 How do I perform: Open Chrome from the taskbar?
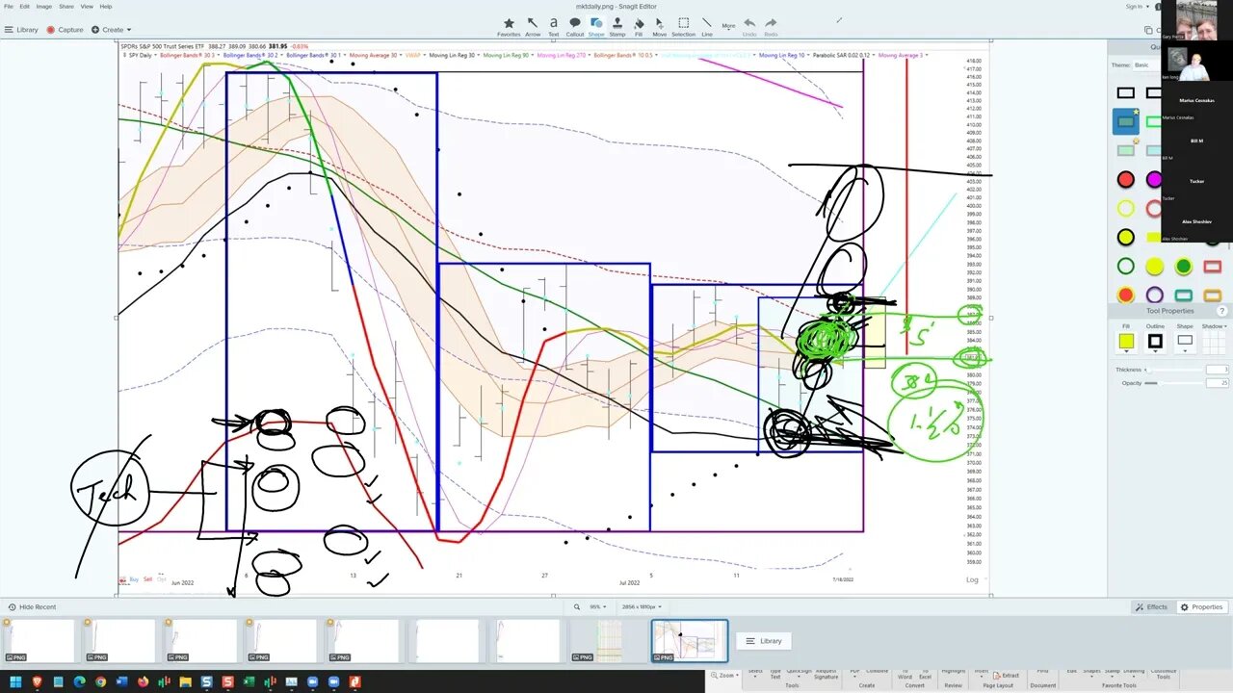click(x=100, y=682)
